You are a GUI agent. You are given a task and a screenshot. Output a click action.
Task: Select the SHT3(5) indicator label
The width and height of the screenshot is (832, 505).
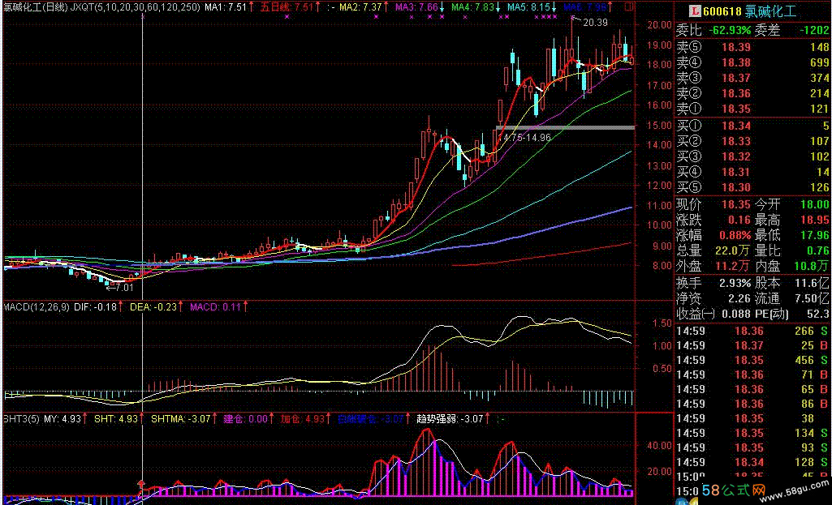click(x=21, y=418)
